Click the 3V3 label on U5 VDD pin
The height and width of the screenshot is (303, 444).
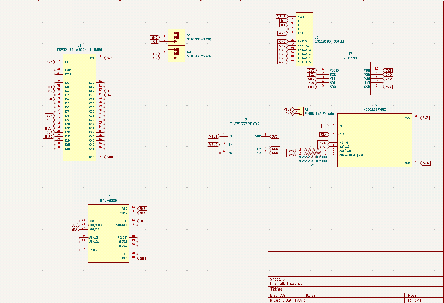coord(142,209)
